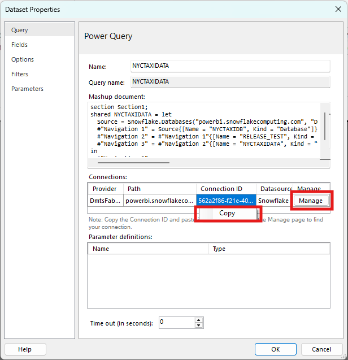Click the "shared NYCTAXIDATA = let" line

(131, 114)
